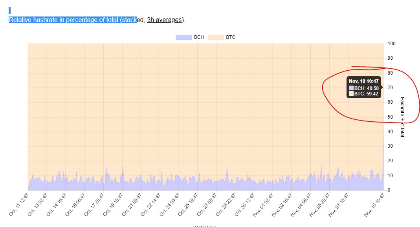Click the 'Oct, 14 16:47' x-axis label
420x227 pixels.
click(x=56, y=205)
